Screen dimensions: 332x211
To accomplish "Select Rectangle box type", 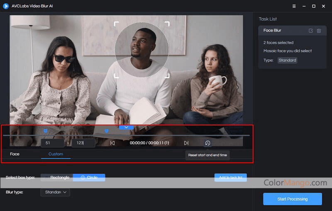I will click(x=57, y=177).
